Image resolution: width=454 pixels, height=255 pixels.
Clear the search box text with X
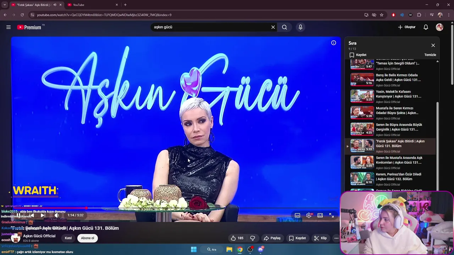tap(273, 27)
